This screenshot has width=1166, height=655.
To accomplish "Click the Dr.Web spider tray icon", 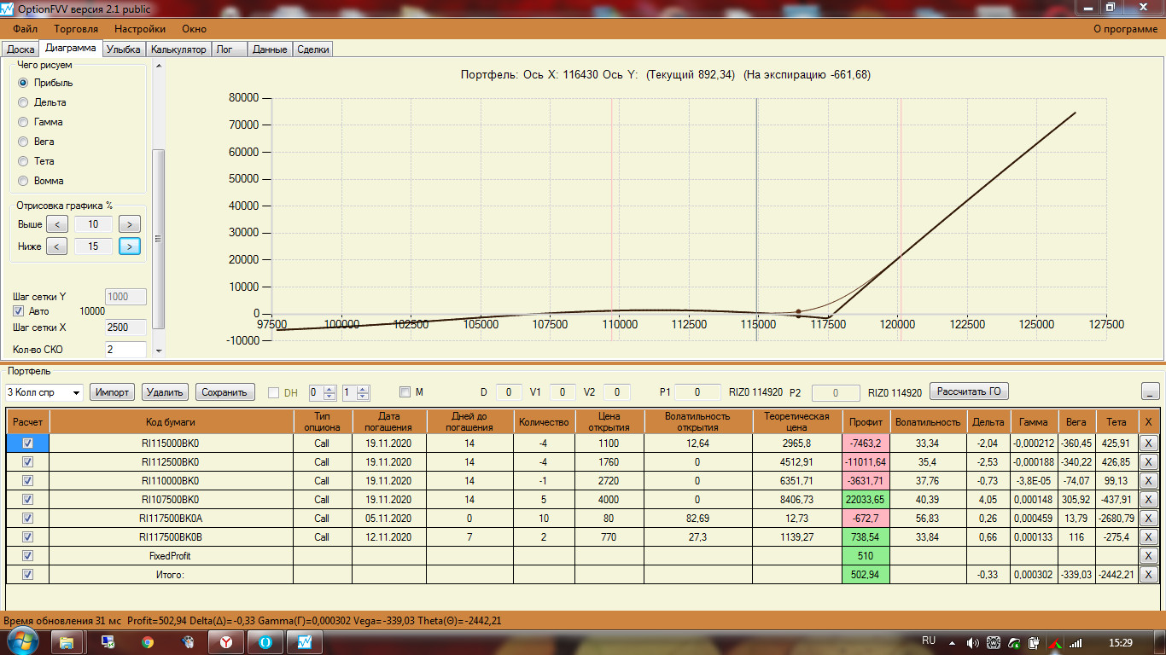I will click(994, 642).
